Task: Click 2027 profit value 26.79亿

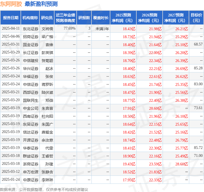Action: (182, 140)
